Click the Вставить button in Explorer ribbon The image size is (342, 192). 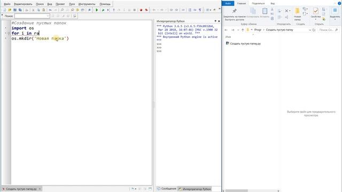[265, 13]
